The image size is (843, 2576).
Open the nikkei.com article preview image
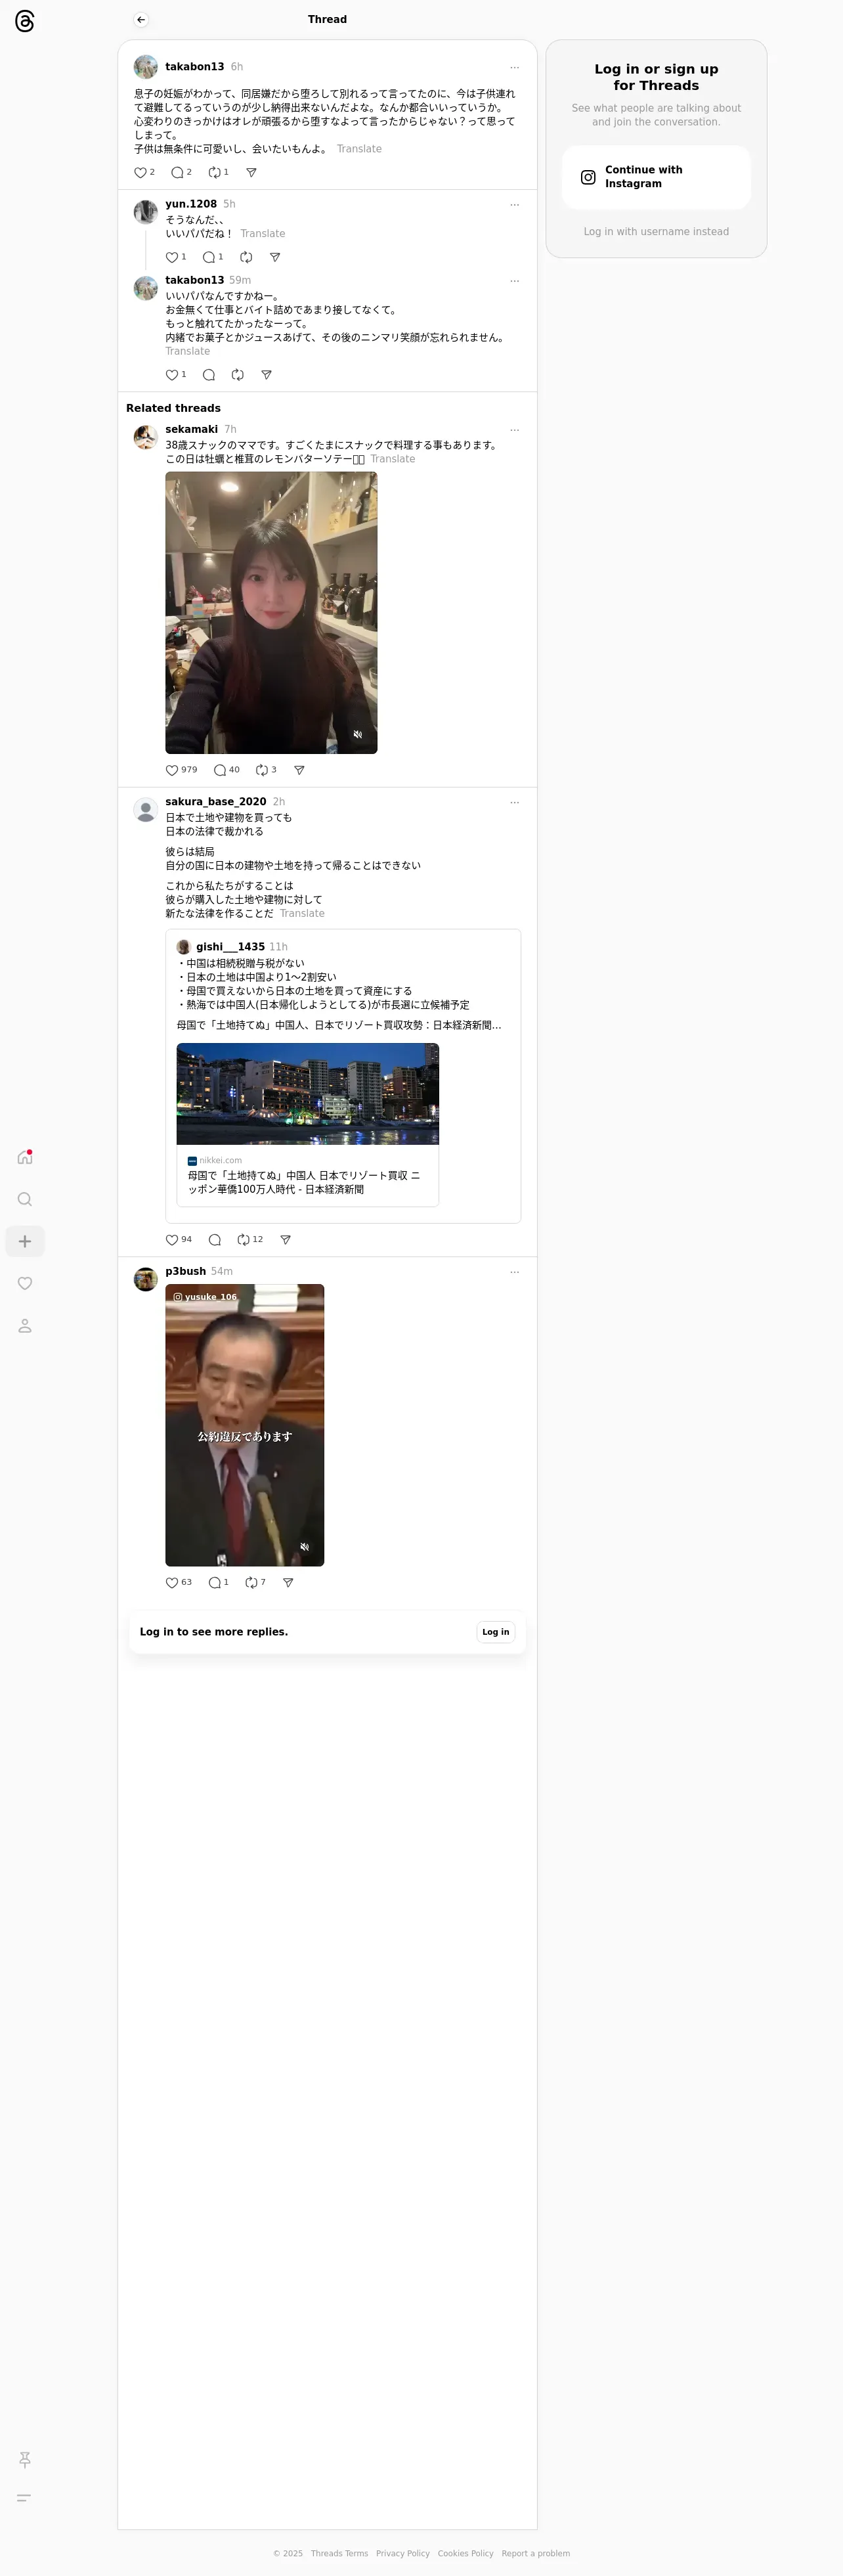pos(307,1093)
